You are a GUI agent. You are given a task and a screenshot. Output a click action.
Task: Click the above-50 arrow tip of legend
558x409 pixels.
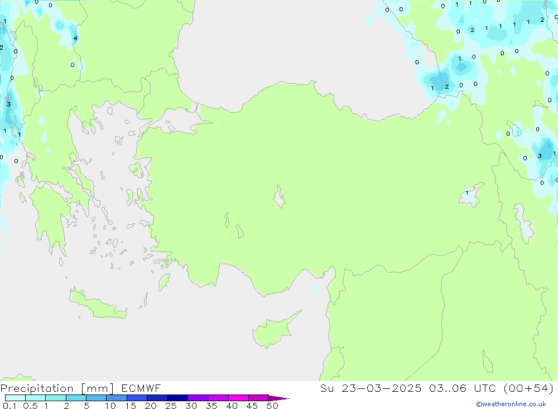coord(278,398)
